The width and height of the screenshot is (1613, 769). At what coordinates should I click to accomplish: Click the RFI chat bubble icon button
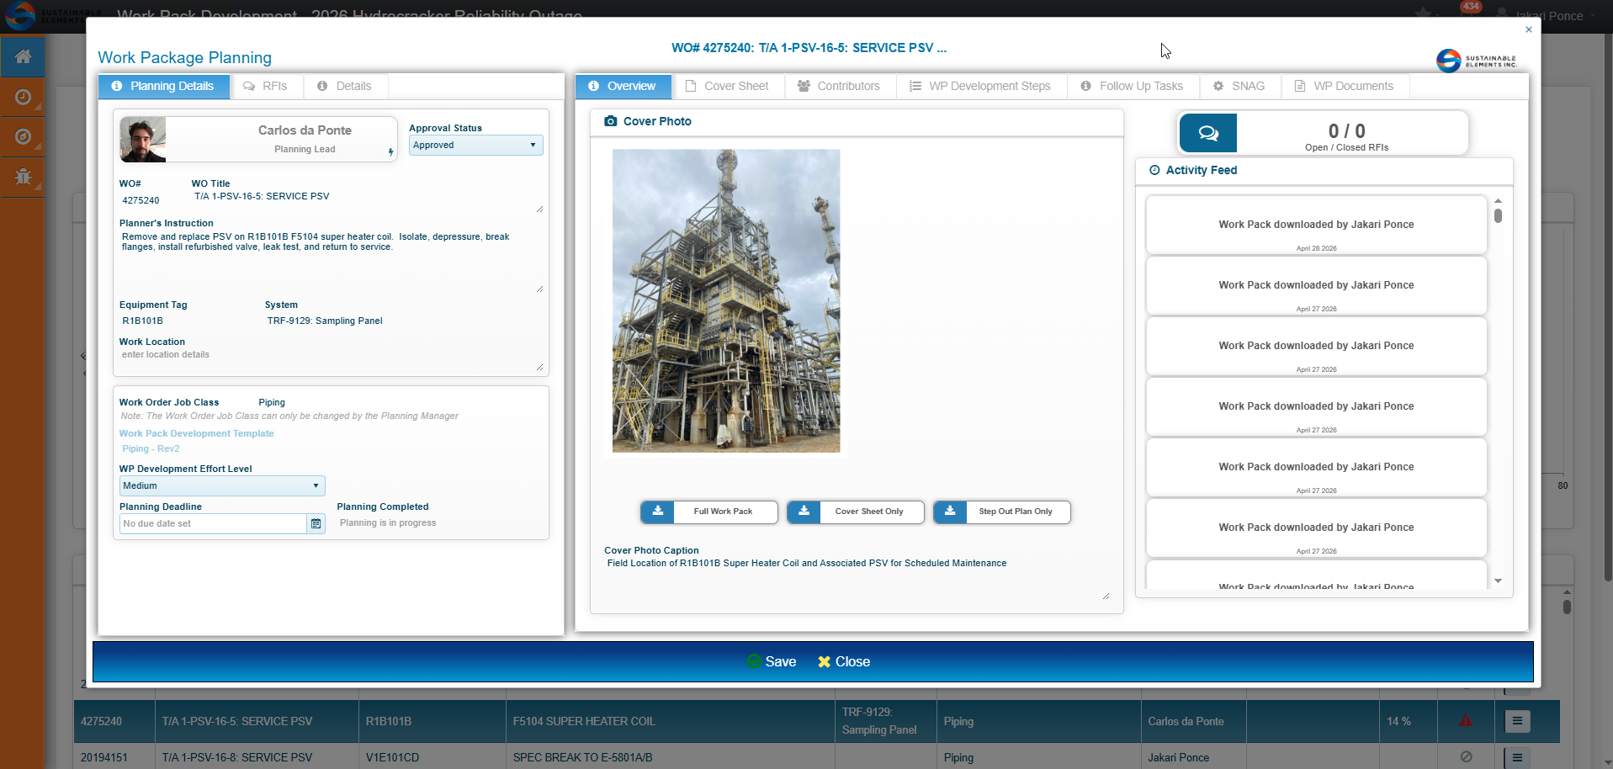(1208, 133)
